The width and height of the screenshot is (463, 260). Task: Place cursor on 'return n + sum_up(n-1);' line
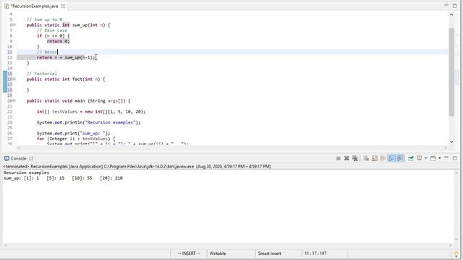pyautogui.click(x=66, y=58)
